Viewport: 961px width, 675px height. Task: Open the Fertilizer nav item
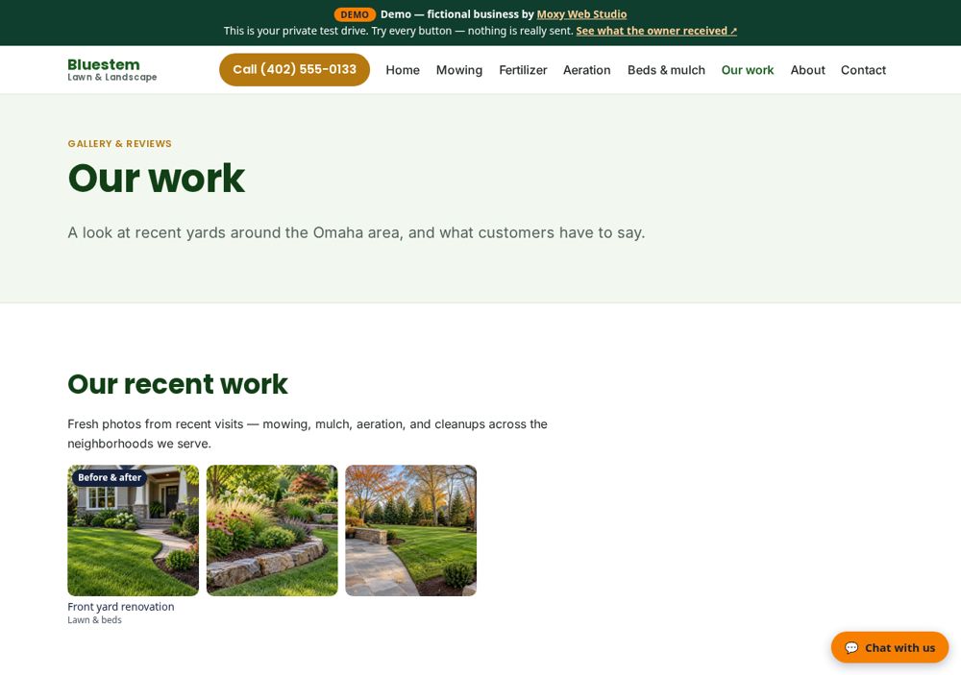[x=523, y=70]
